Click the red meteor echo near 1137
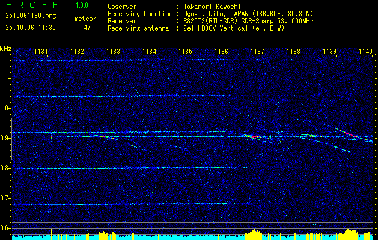378x240 pixels. [x=254, y=136]
